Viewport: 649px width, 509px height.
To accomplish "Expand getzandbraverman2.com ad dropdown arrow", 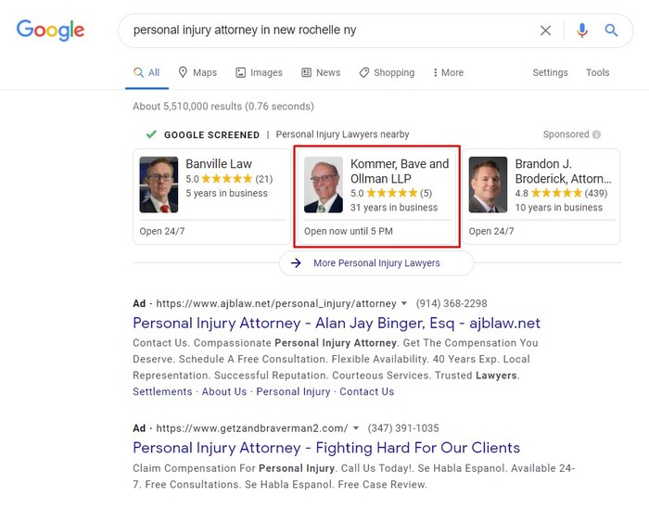I will click(355, 428).
